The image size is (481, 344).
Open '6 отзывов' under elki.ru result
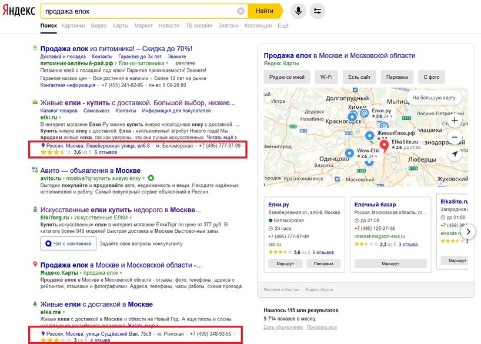[x=105, y=152]
